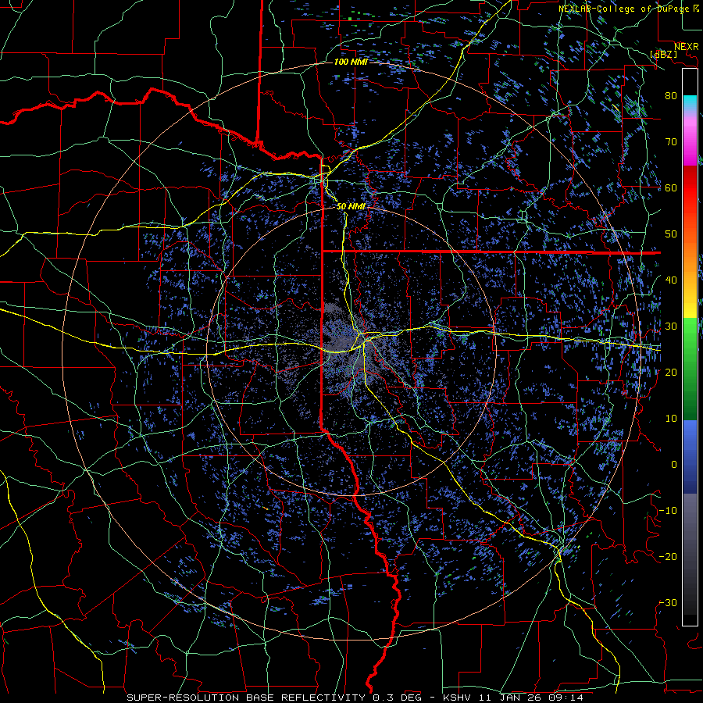
Task: Click the 30 value on the dBZ scale
Action: [671, 327]
